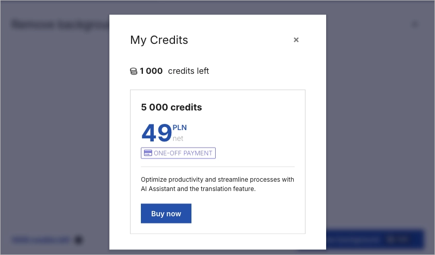Click the grey net label under PLN

coord(178,138)
